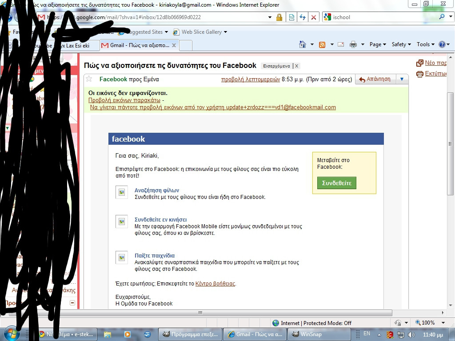Open the Home page icon

click(302, 44)
